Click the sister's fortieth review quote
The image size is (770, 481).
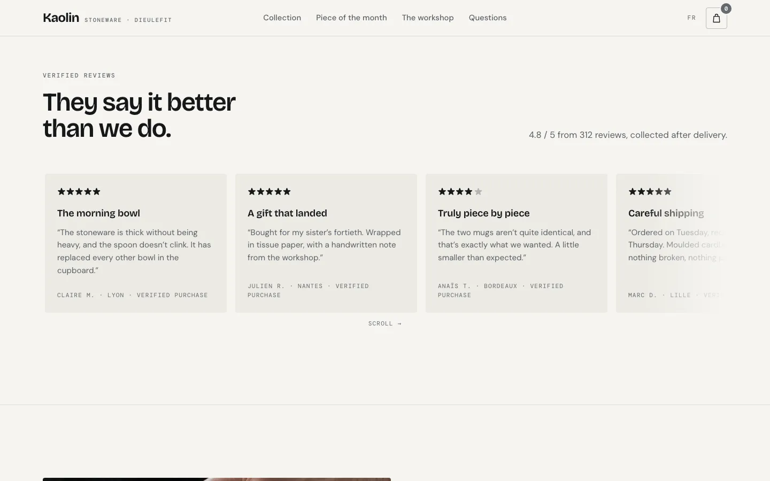(324, 245)
